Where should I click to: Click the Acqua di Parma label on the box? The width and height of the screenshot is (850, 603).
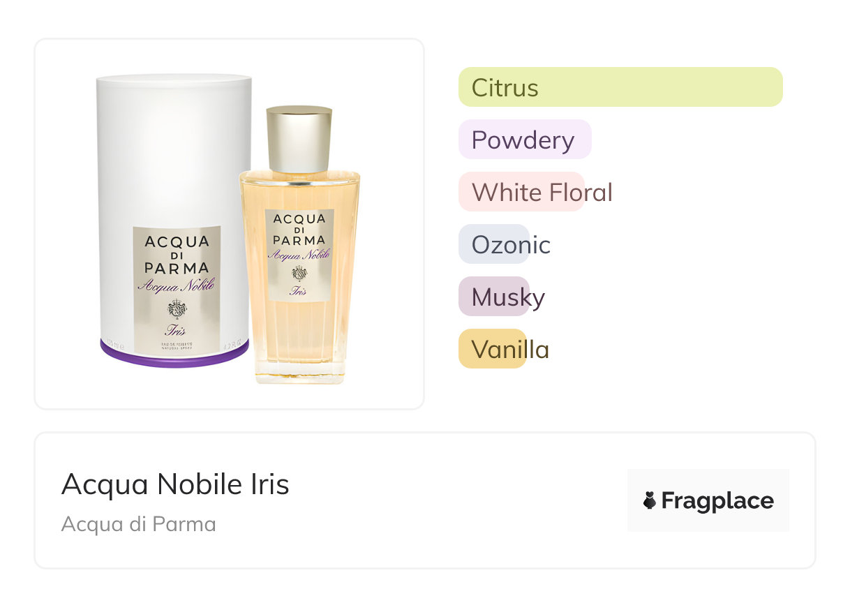pyautogui.click(x=177, y=254)
